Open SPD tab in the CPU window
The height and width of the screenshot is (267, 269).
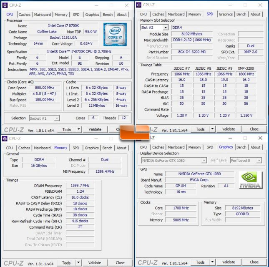(76, 15)
